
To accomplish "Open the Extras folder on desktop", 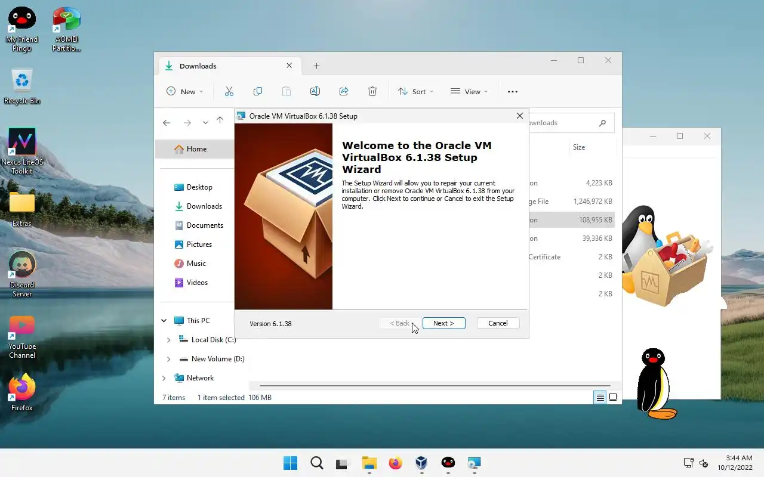I will 22,209.
